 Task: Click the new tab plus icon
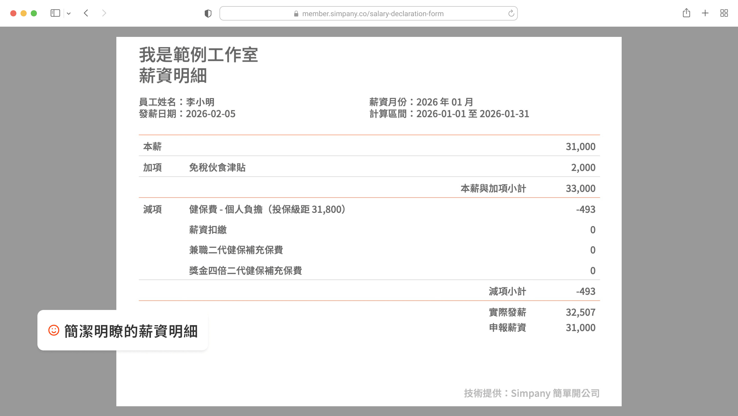(x=705, y=13)
